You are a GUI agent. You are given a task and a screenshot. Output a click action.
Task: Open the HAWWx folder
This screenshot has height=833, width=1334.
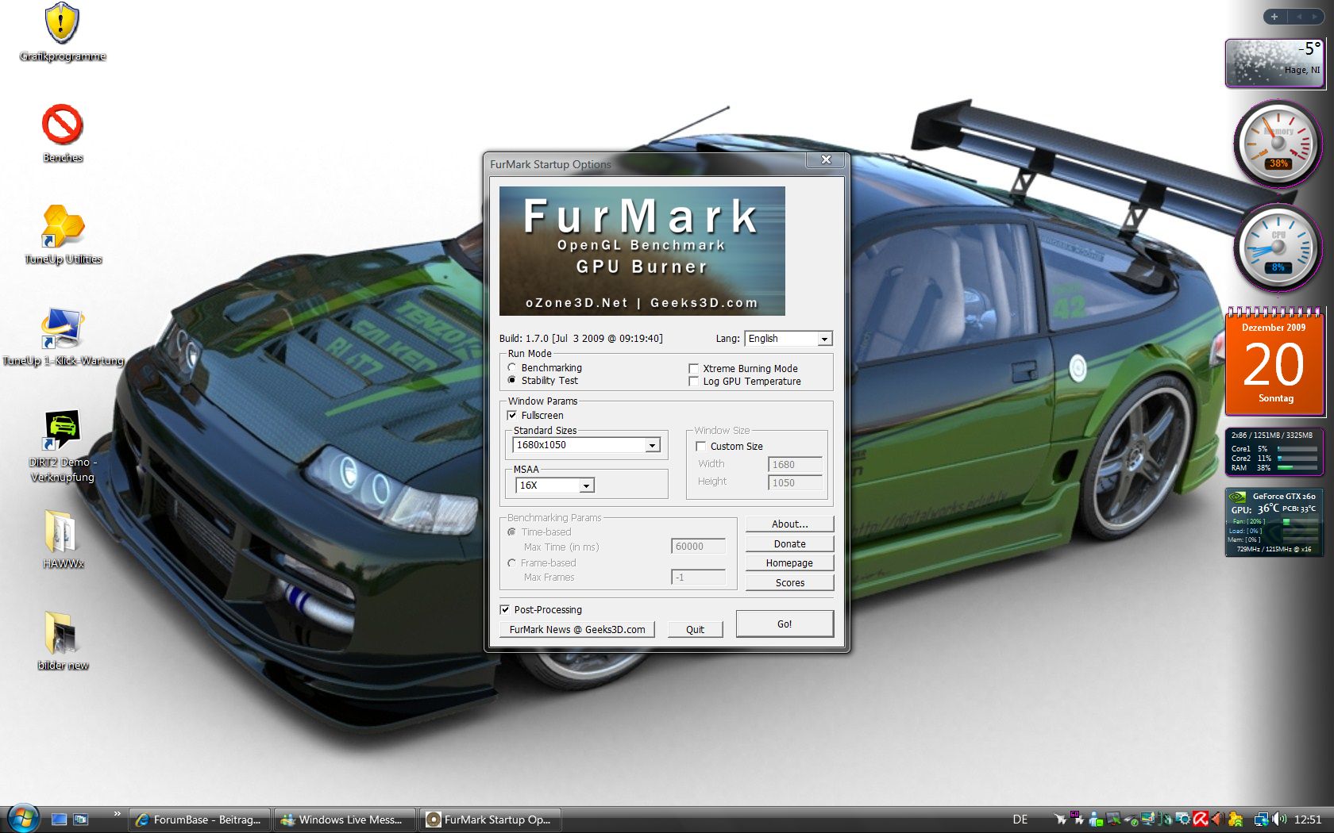pos(63,539)
